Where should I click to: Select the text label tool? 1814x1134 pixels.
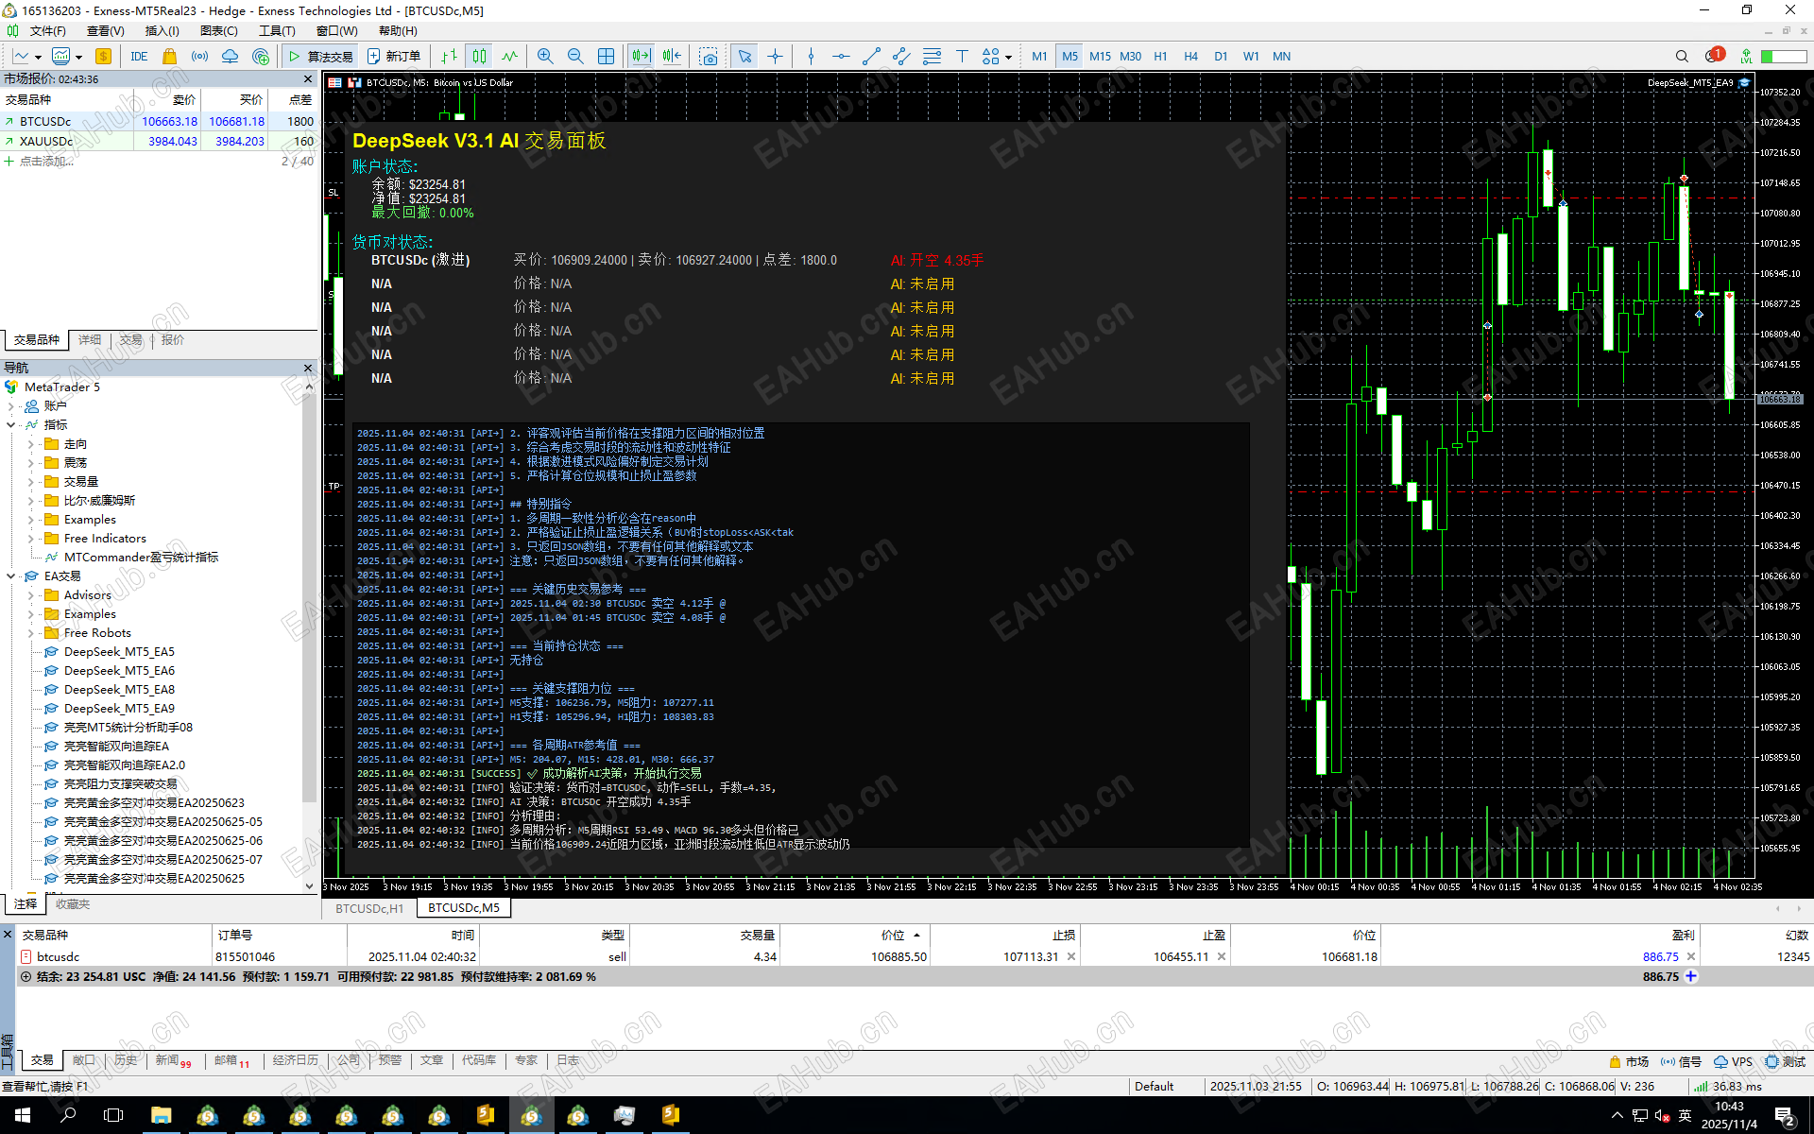[x=962, y=57]
